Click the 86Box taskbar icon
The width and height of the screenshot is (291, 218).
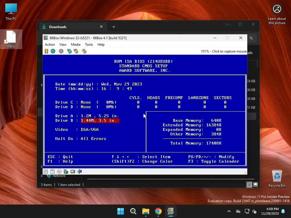pos(171,211)
